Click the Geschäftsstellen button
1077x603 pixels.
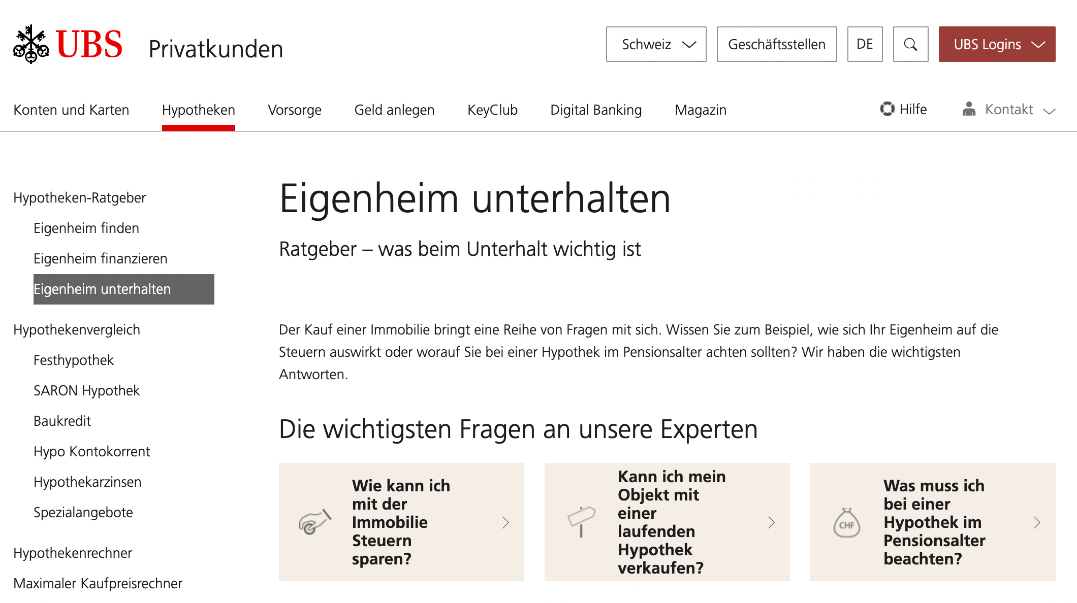pyautogui.click(x=776, y=44)
